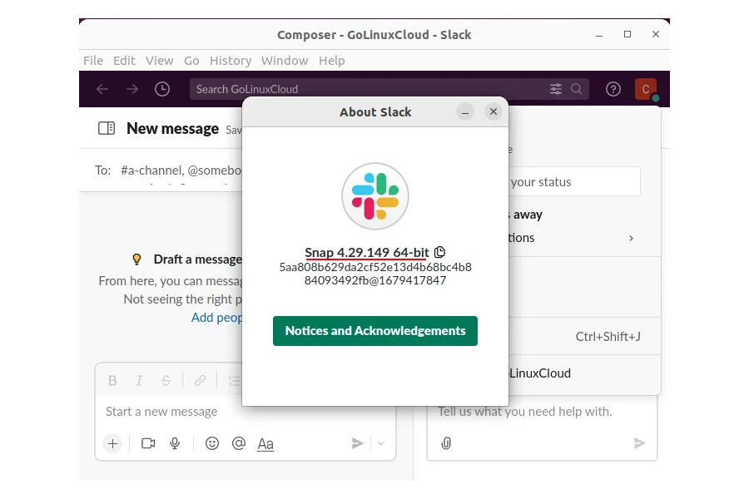749x499 pixels.
Task: Expand the send options dropdown arrow
Action: point(381,443)
